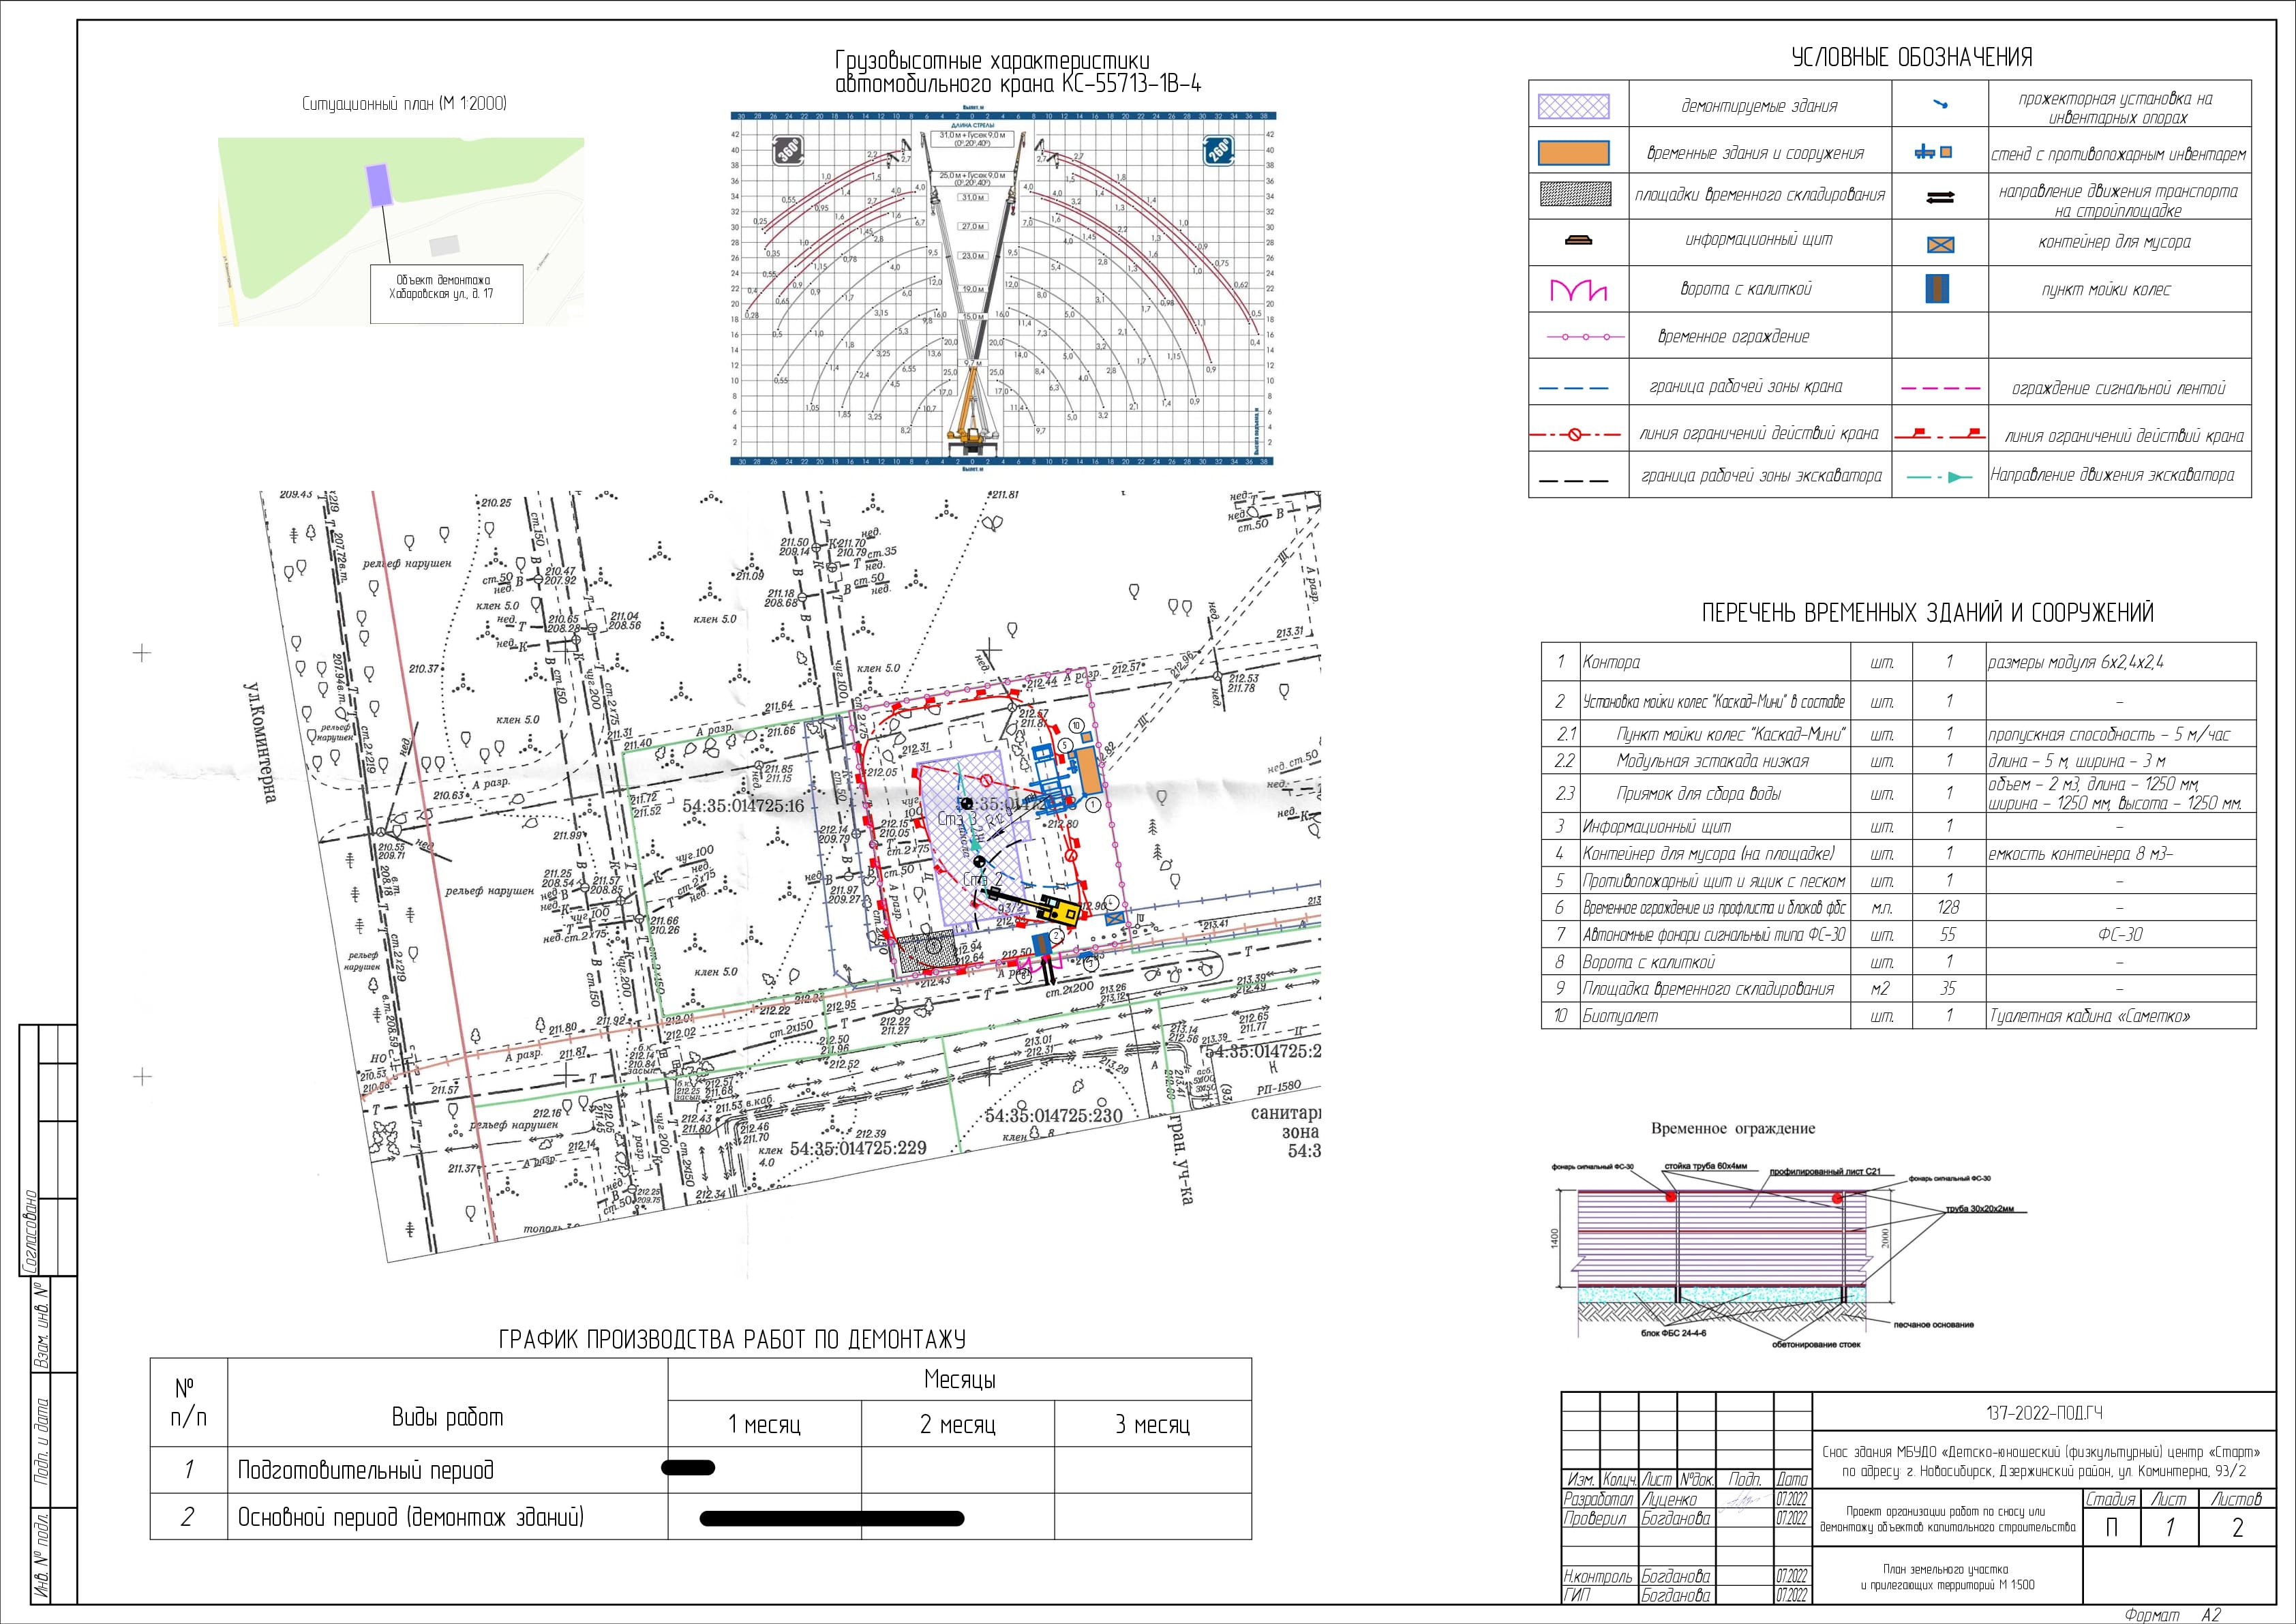2296x1624 pixels.
Task: Click the 'пункт мойки колес' legend symbol
Action: click(1938, 289)
